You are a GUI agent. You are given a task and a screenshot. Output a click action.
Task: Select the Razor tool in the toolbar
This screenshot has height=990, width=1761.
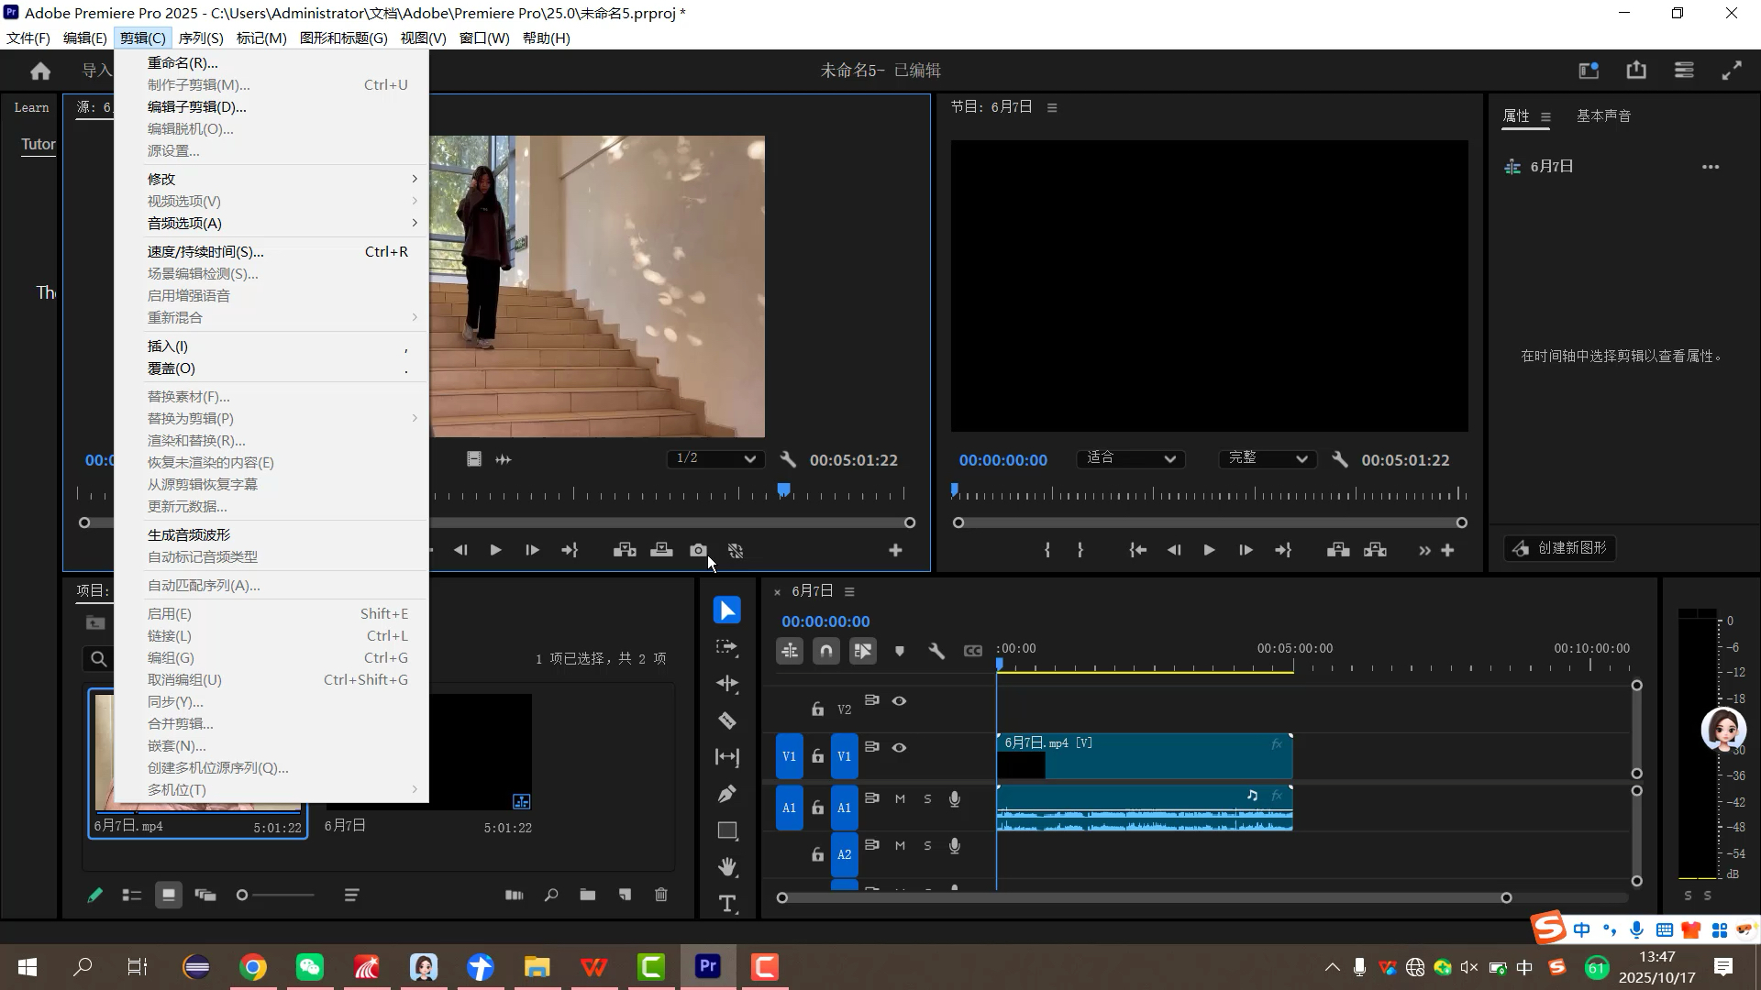(726, 720)
